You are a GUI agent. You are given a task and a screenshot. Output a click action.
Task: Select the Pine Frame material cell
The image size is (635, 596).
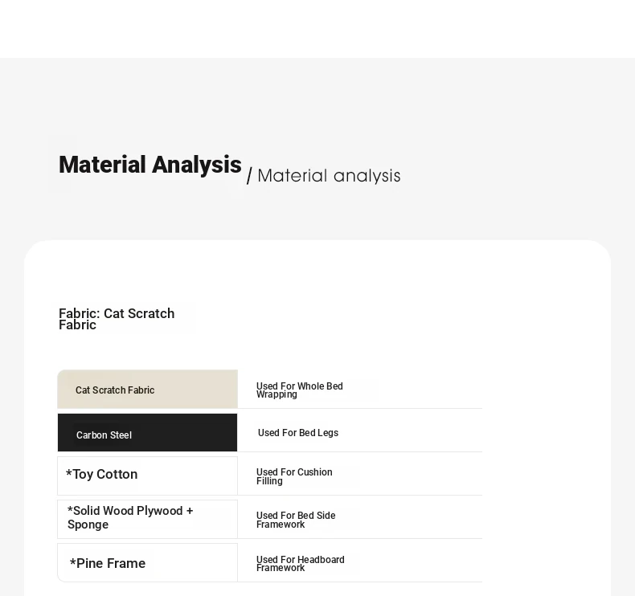tap(147, 562)
